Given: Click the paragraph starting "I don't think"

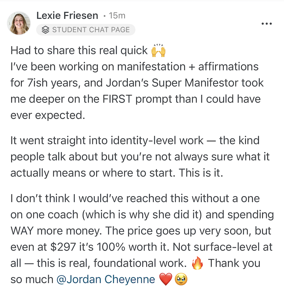Looking at the screenshot, I should coord(142,239).
